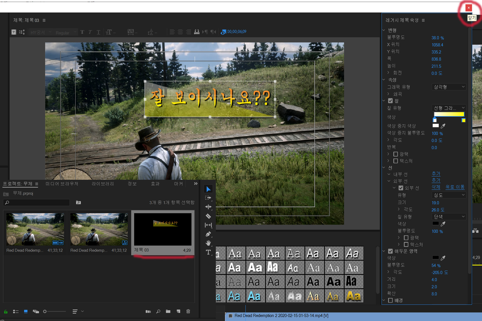This screenshot has height=321, width=482.
Task: Click the 불투명도 value 38.0 %
Action: coord(438,38)
